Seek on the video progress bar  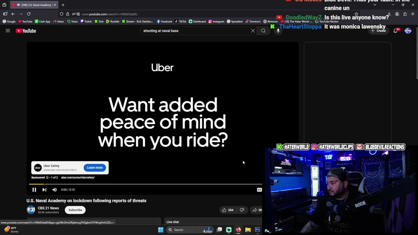(146, 184)
